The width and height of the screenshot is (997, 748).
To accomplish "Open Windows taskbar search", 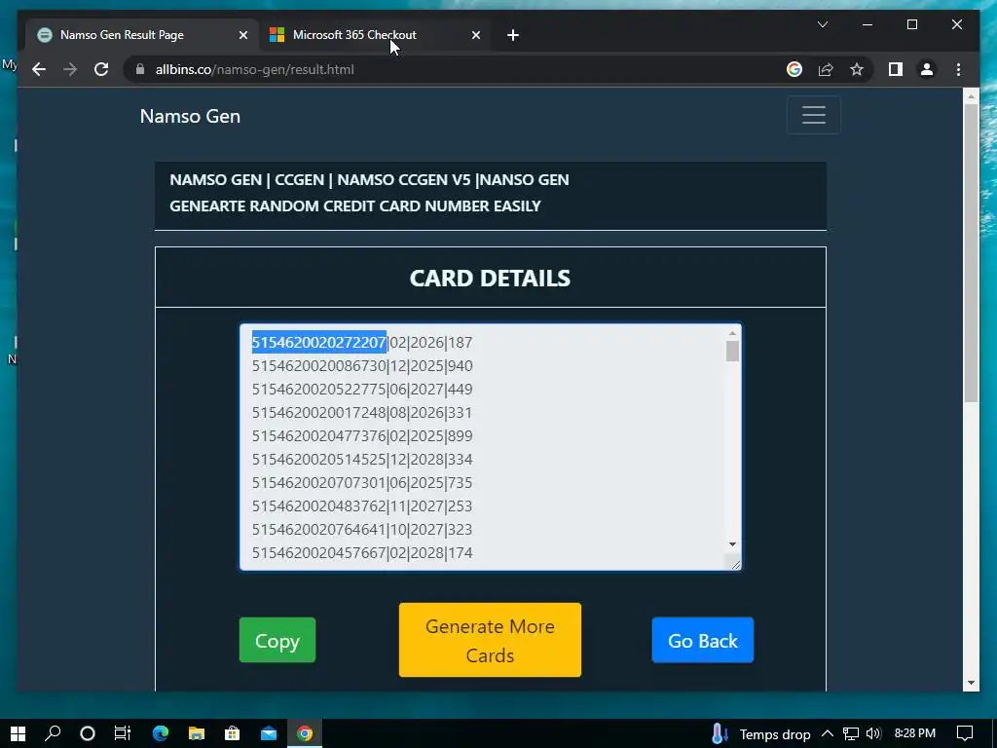I will pyautogui.click(x=53, y=733).
